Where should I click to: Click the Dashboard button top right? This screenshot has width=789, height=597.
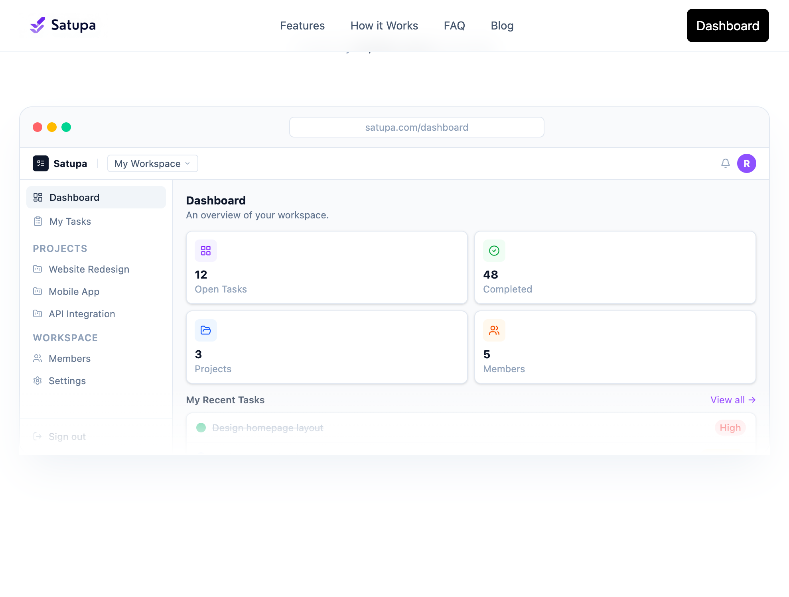(727, 26)
